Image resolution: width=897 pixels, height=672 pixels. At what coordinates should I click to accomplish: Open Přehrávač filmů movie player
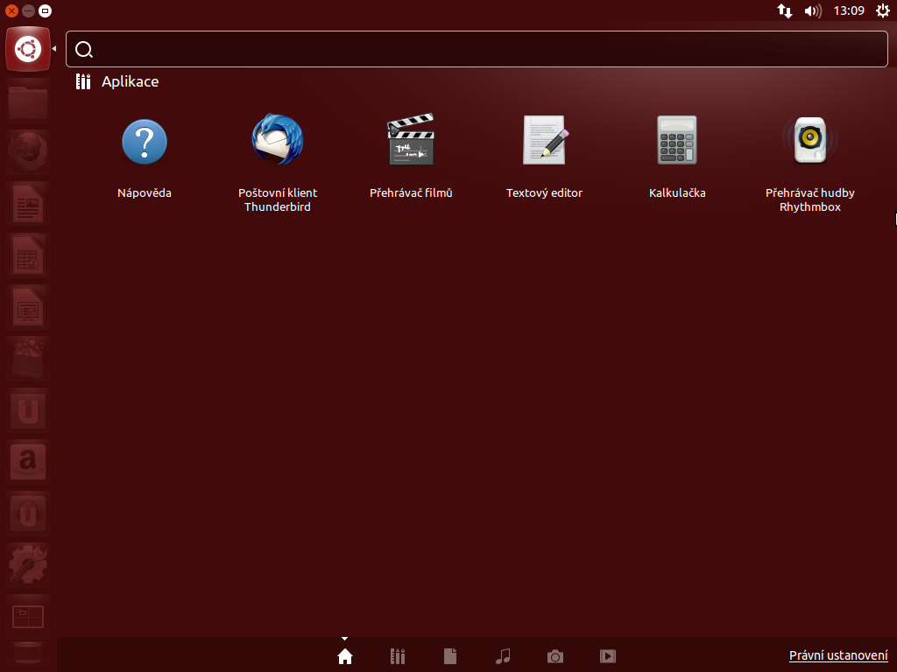(411, 140)
